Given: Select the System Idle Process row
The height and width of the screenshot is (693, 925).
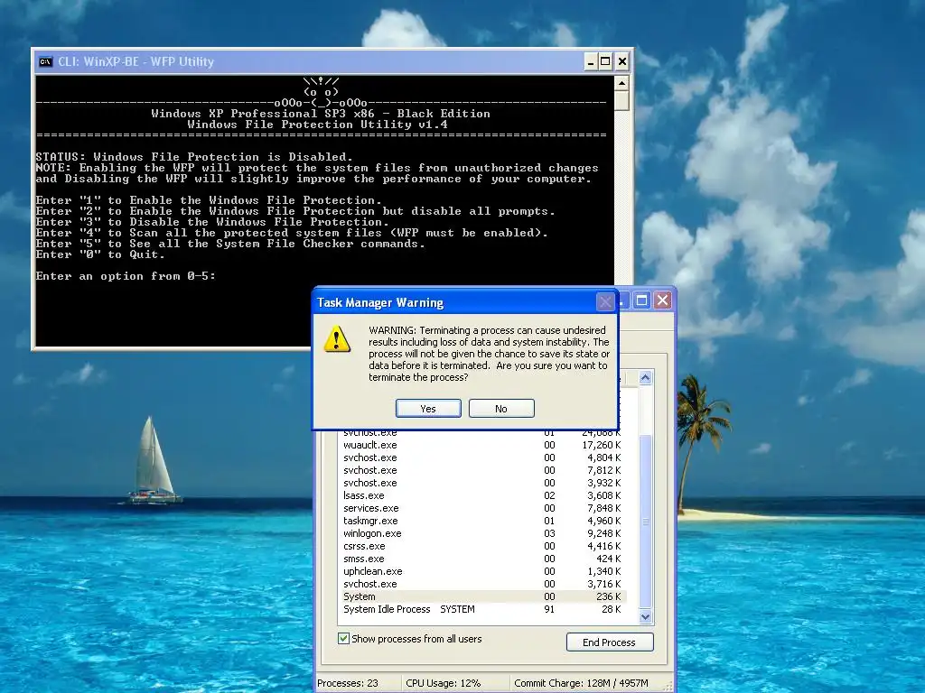Looking at the screenshot, I should click(484, 609).
